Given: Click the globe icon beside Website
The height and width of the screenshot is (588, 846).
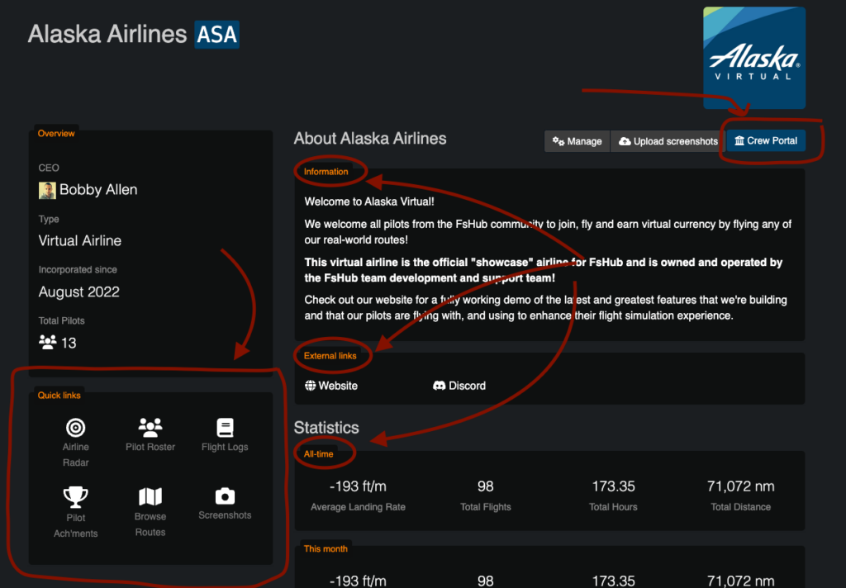Looking at the screenshot, I should click(x=311, y=386).
